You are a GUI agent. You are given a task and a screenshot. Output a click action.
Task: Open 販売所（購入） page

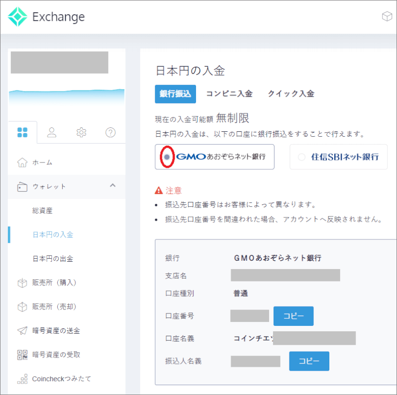[54, 282]
